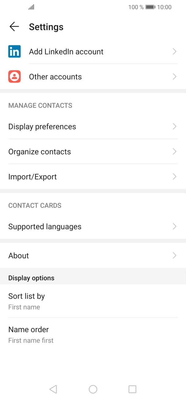
Task: Tap the signal strength icon
Action: point(31,7)
